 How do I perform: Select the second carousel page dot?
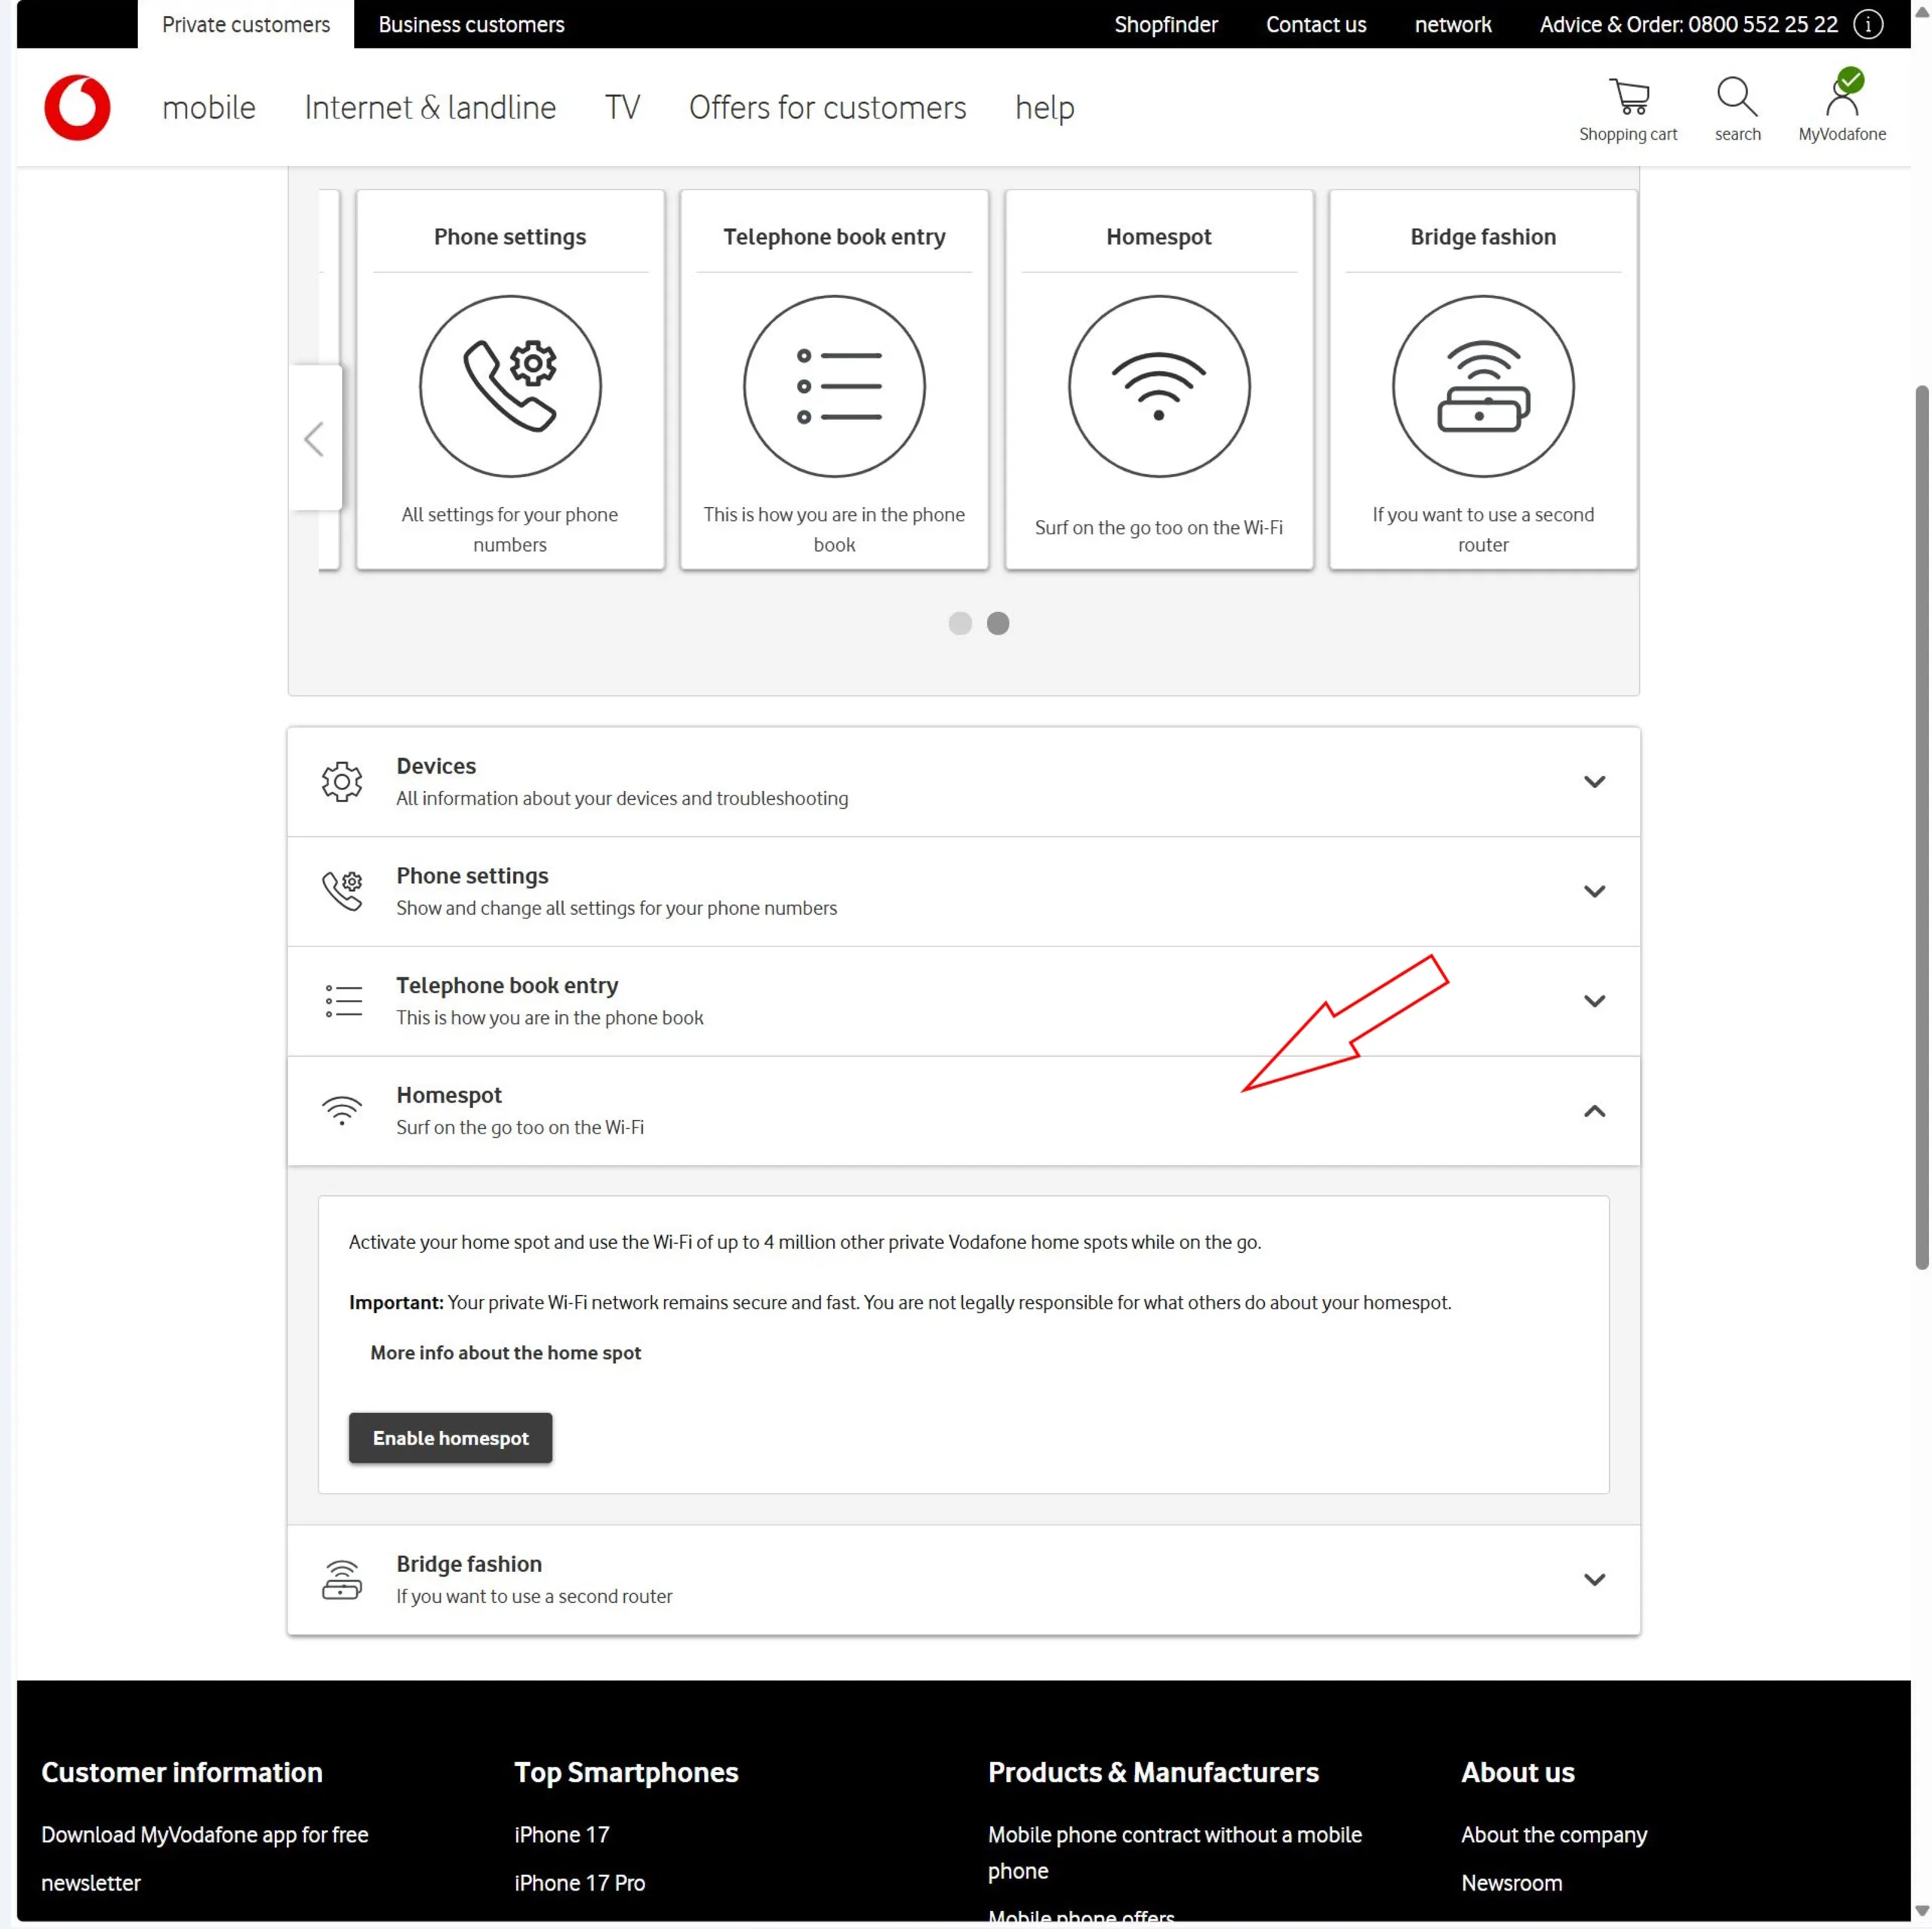click(998, 623)
